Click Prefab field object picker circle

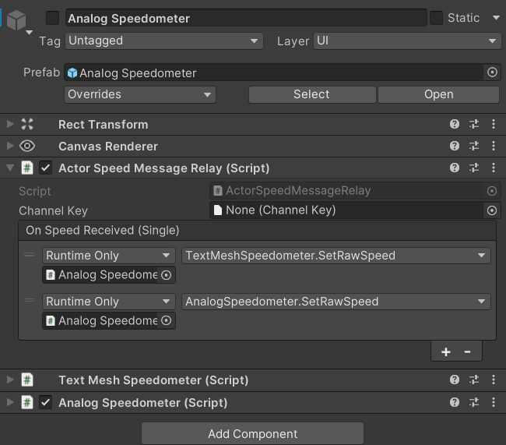point(492,72)
